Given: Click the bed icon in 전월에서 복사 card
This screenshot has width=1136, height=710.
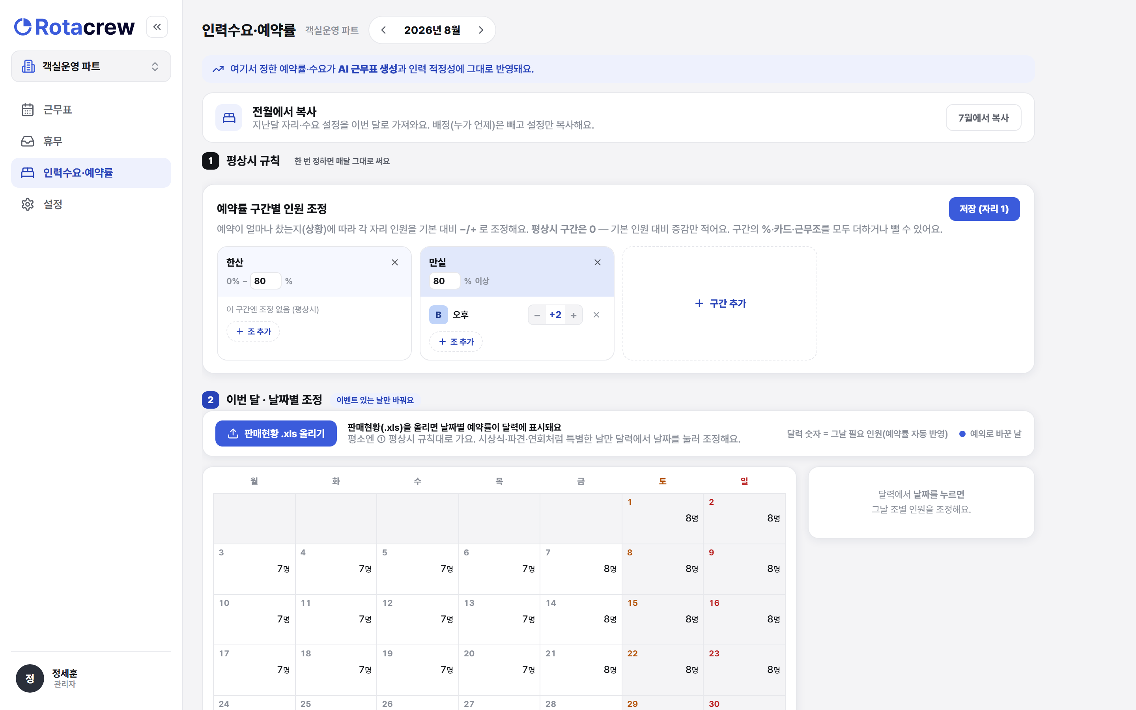Looking at the screenshot, I should click(229, 118).
